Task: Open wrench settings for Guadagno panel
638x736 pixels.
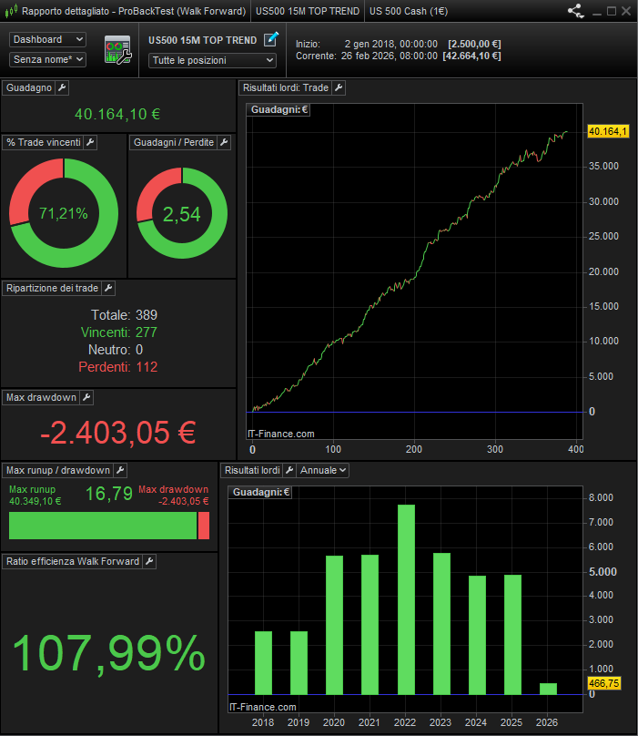Action: coord(62,87)
